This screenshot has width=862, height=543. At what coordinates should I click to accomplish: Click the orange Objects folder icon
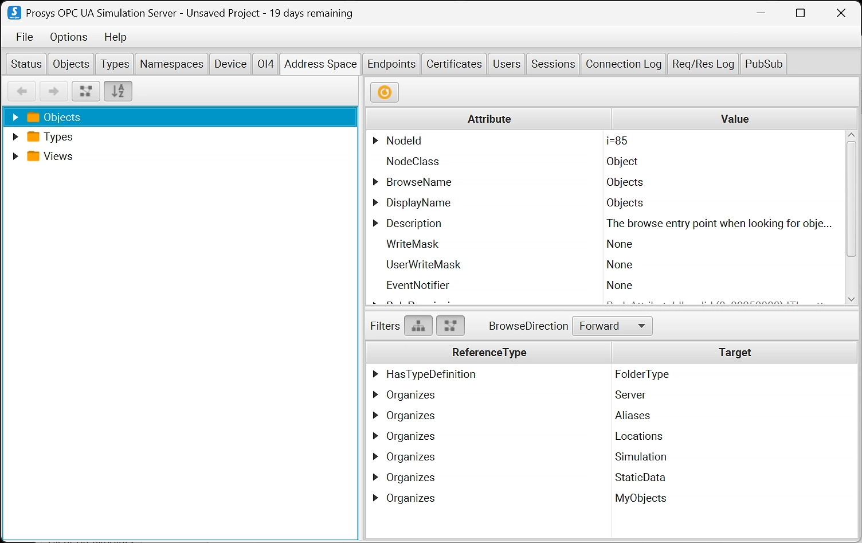(x=33, y=118)
